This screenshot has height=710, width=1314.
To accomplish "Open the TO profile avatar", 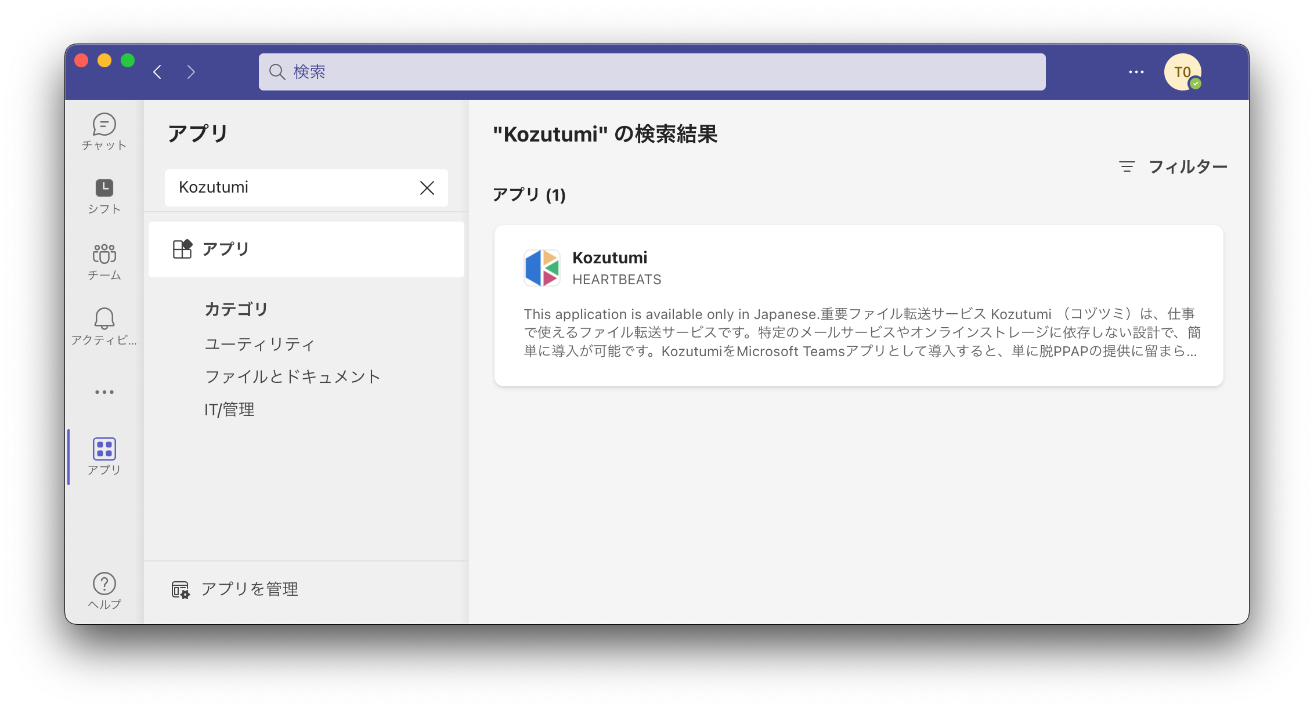I will click(1182, 72).
